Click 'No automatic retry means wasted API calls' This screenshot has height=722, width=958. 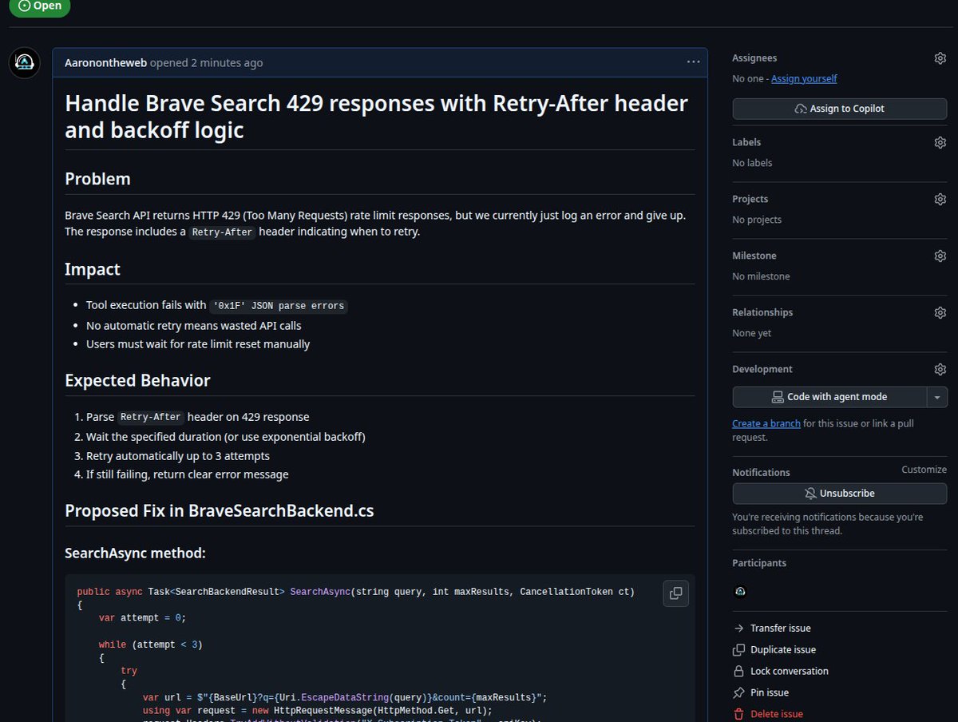click(x=194, y=326)
